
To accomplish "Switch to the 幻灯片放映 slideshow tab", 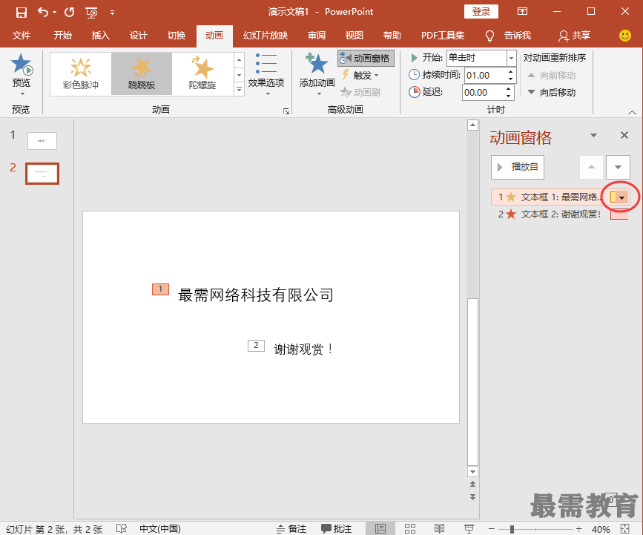I will [x=266, y=36].
